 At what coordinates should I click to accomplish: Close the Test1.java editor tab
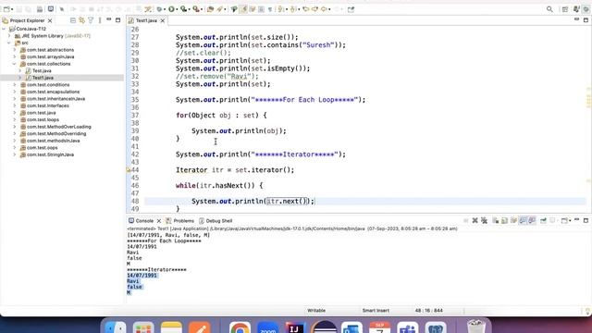pyautogui.click(x=163, y=20)
